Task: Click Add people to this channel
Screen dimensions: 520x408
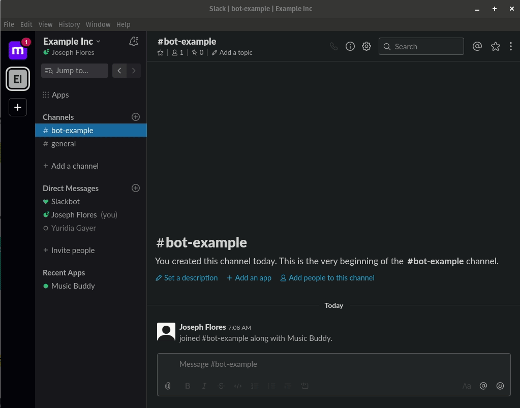Action: [x=327, y=278]
